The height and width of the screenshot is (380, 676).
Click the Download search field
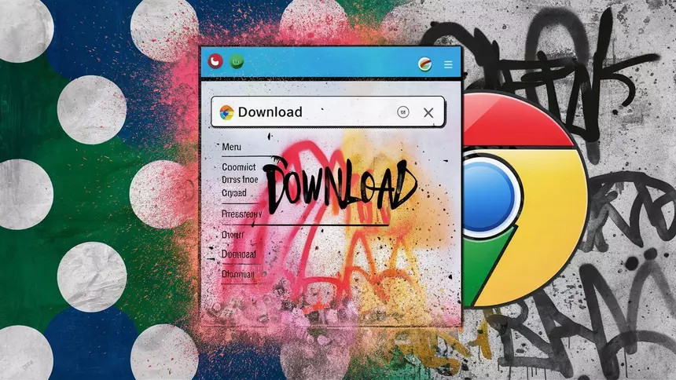click(328, 111)
